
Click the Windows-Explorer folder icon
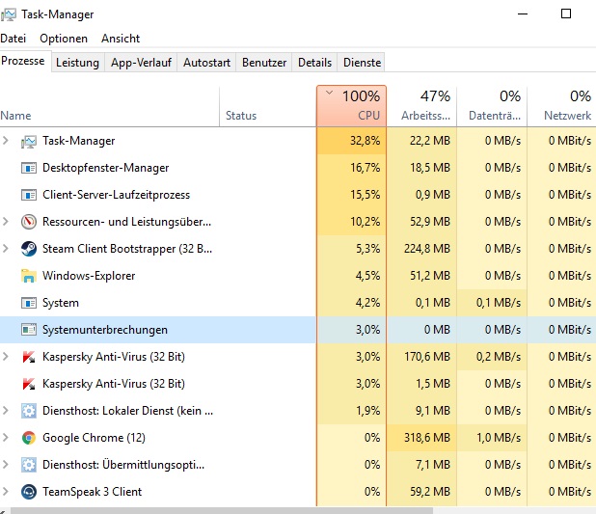(x=28, y=276)
